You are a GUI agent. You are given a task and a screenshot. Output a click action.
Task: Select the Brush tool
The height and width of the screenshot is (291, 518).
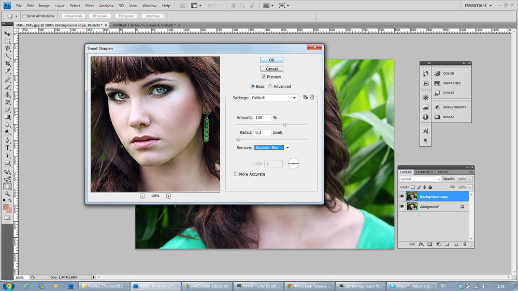point(7,87)
